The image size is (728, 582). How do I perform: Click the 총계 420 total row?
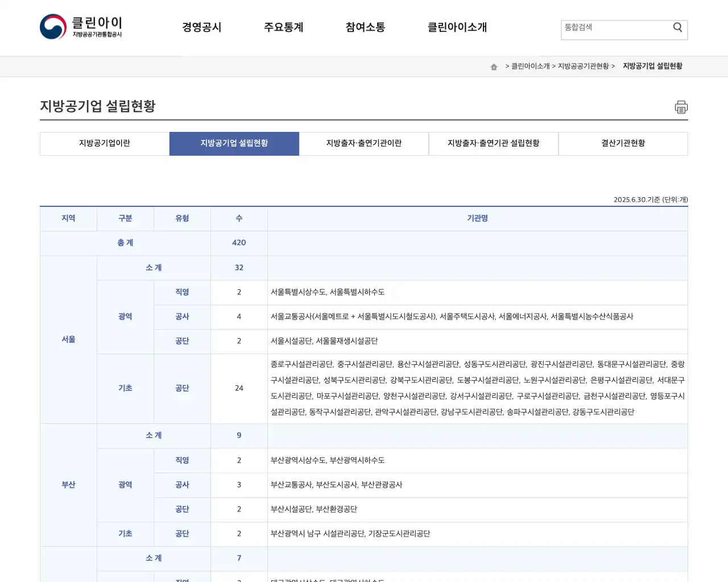239,243
